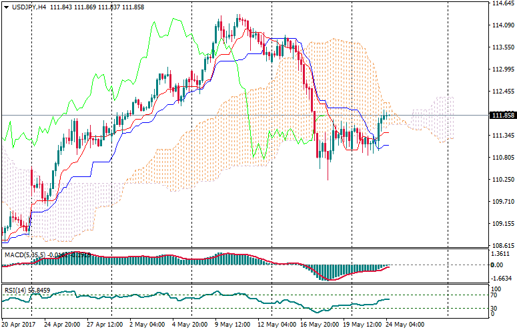Click the 114.090 price axis label
Screen dimensions: 517x332
(x=502, y=25)
